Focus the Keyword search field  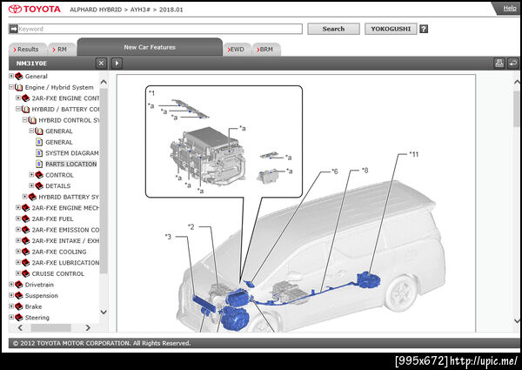click(x=160, y=29)
